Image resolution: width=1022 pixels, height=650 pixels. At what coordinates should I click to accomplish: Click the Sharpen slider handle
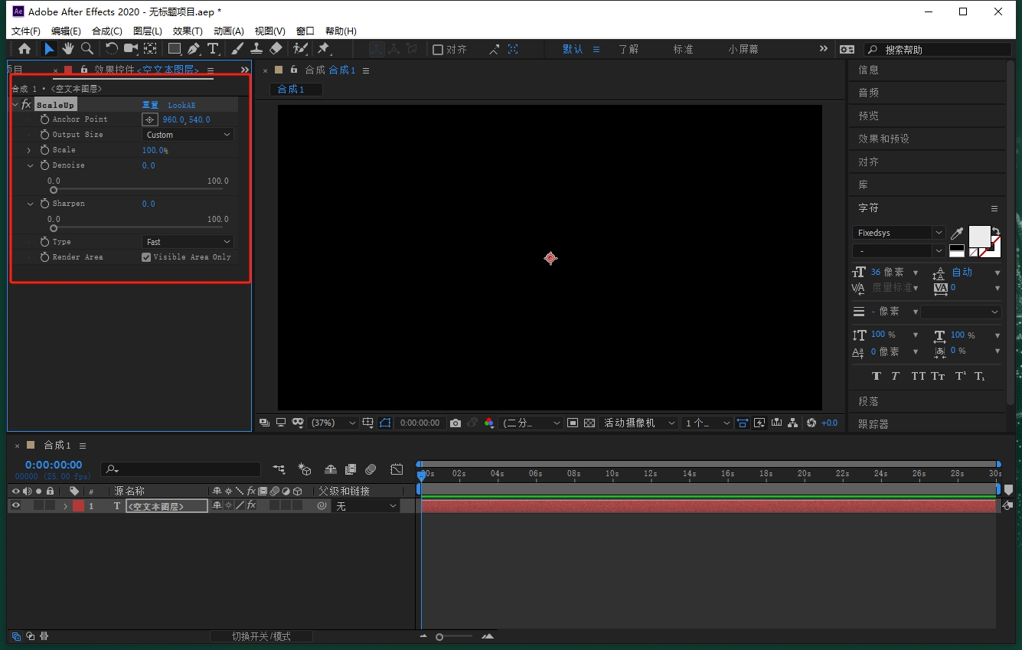click(54, 228)
